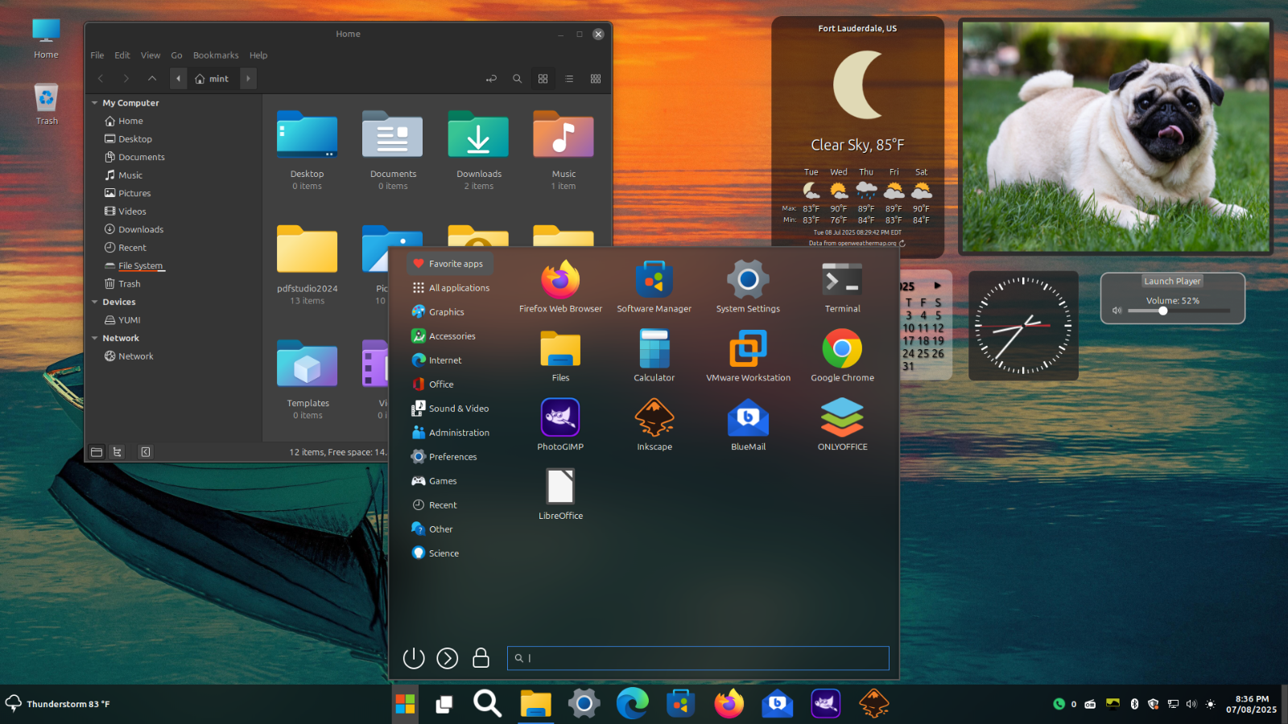Viewport: 1288px width, 724px height.
Task: Select File System in sidebar
Action: (134, 265)
